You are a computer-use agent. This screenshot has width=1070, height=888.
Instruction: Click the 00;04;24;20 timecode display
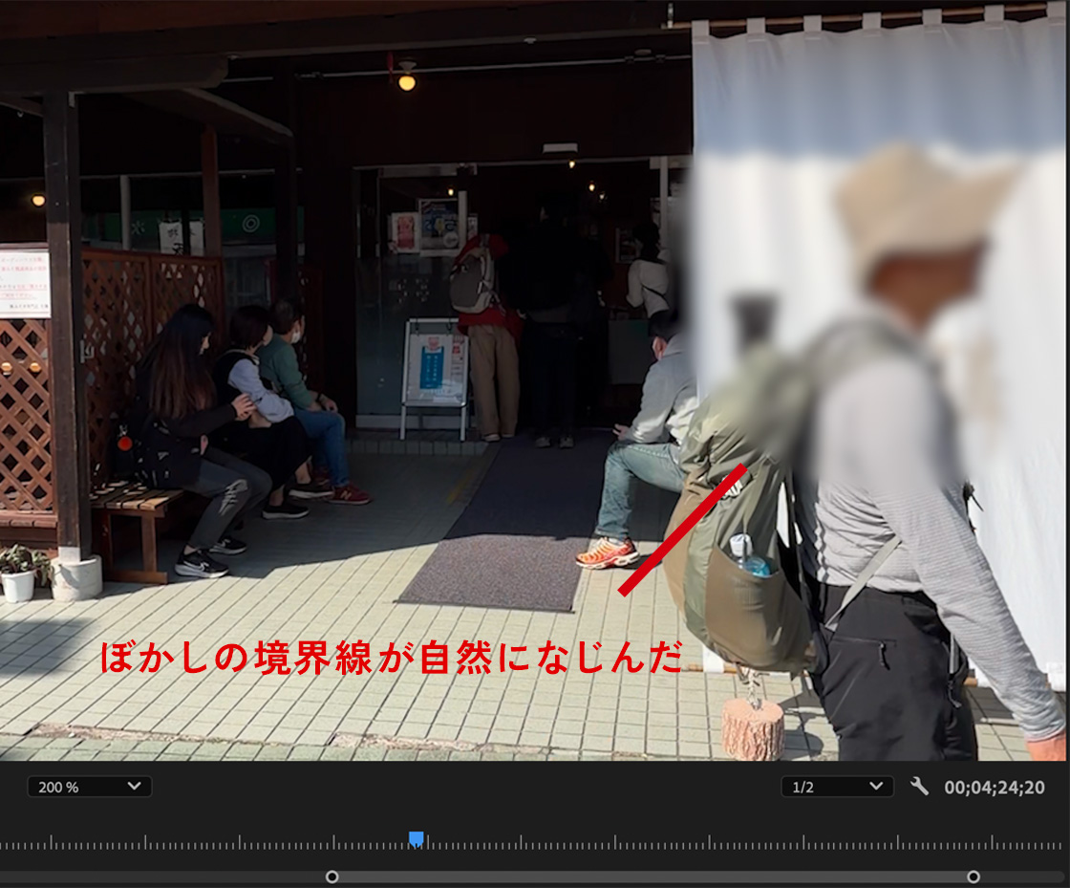995,788
